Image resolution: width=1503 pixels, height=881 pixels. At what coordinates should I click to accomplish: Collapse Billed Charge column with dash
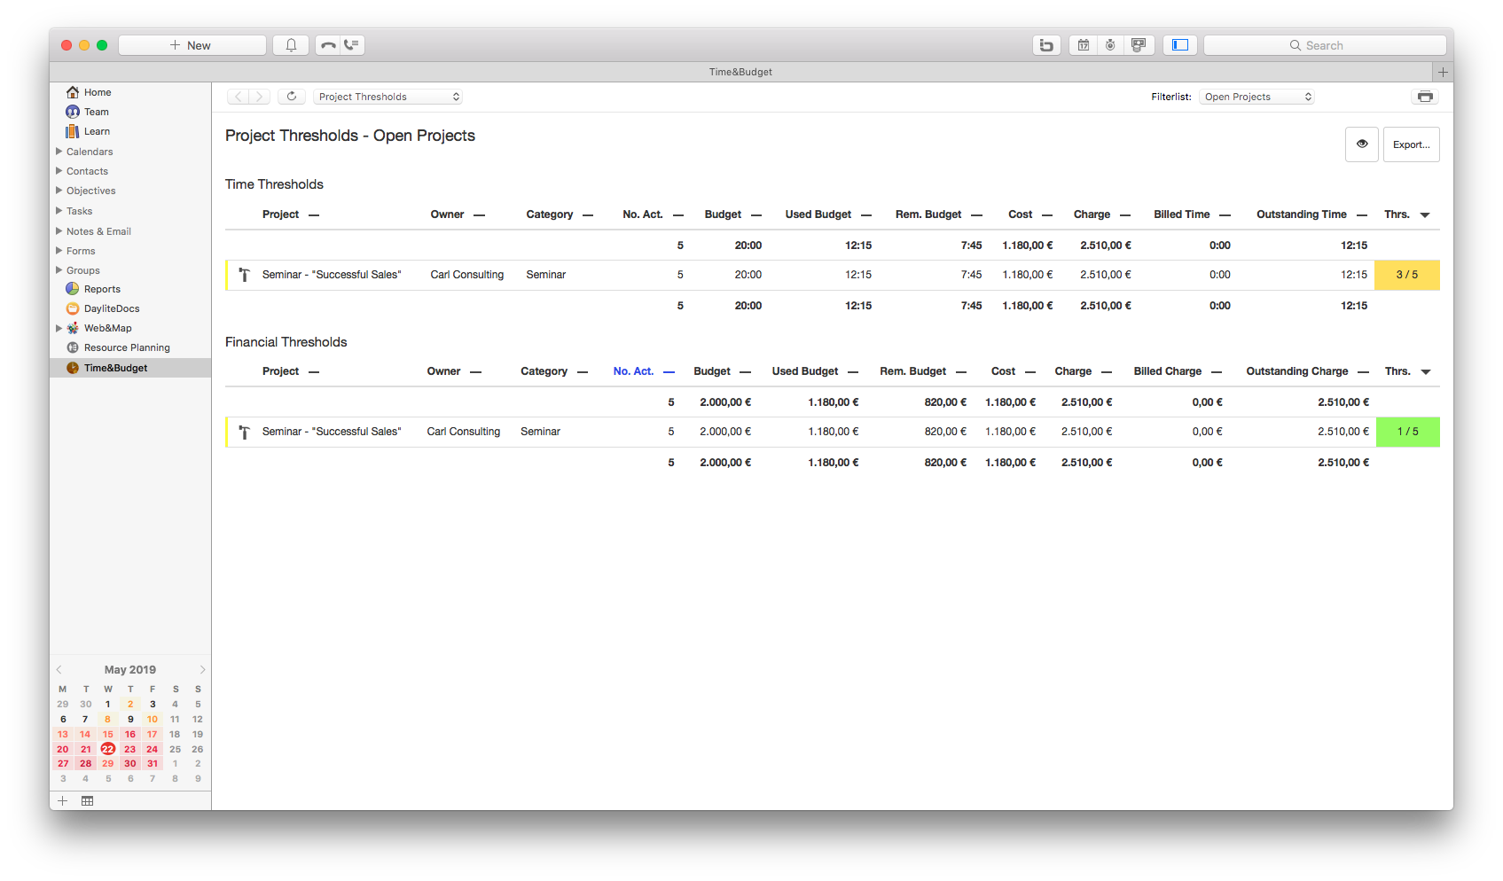1217,372
